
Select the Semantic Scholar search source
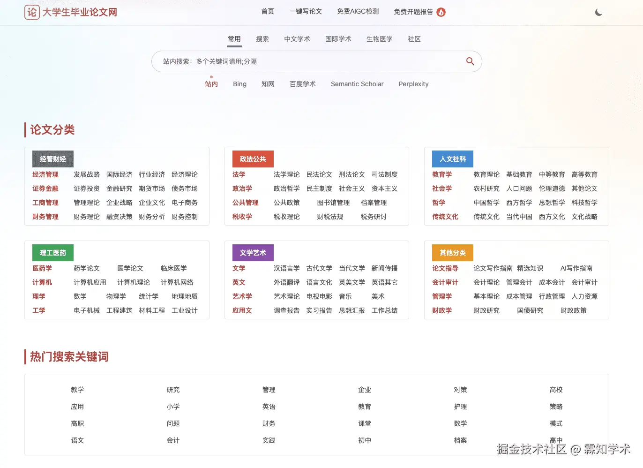point(357,84)
